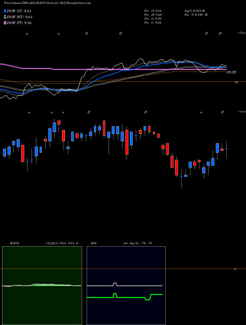Click the ADX (14 day) values text
The image size is (246, 325).
point(137,243)
